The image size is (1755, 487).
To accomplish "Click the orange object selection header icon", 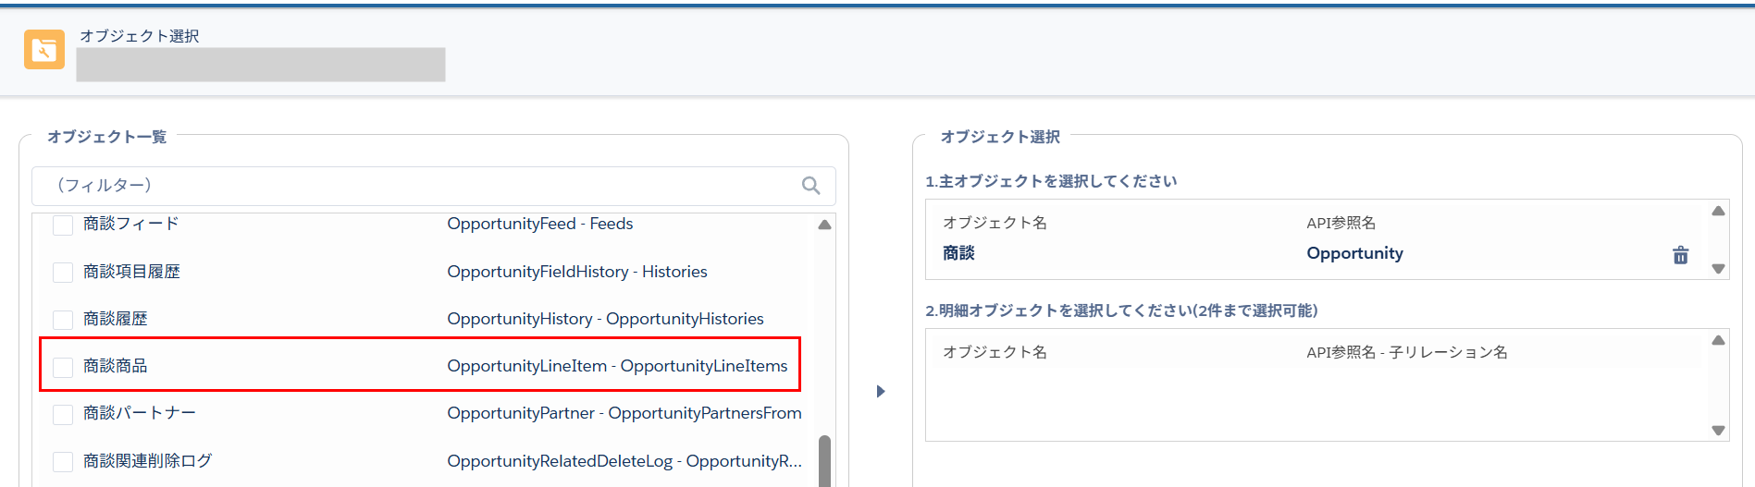I will 44,50.
